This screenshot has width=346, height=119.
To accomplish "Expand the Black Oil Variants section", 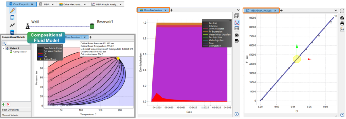I will click(x=16, y=109).
